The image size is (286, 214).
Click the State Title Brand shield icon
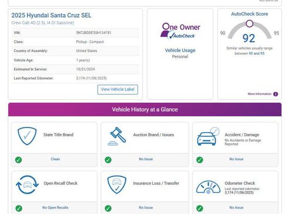click(x=27, y=136)
